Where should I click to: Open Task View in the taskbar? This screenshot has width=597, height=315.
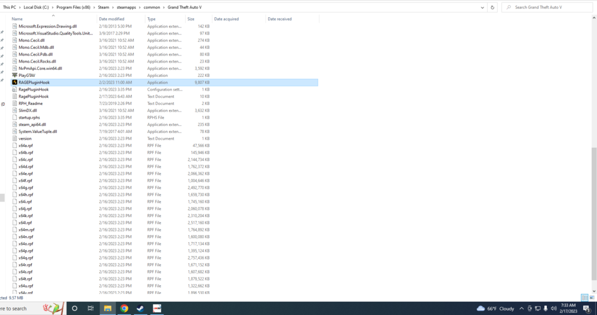click(x=91, y=308)
